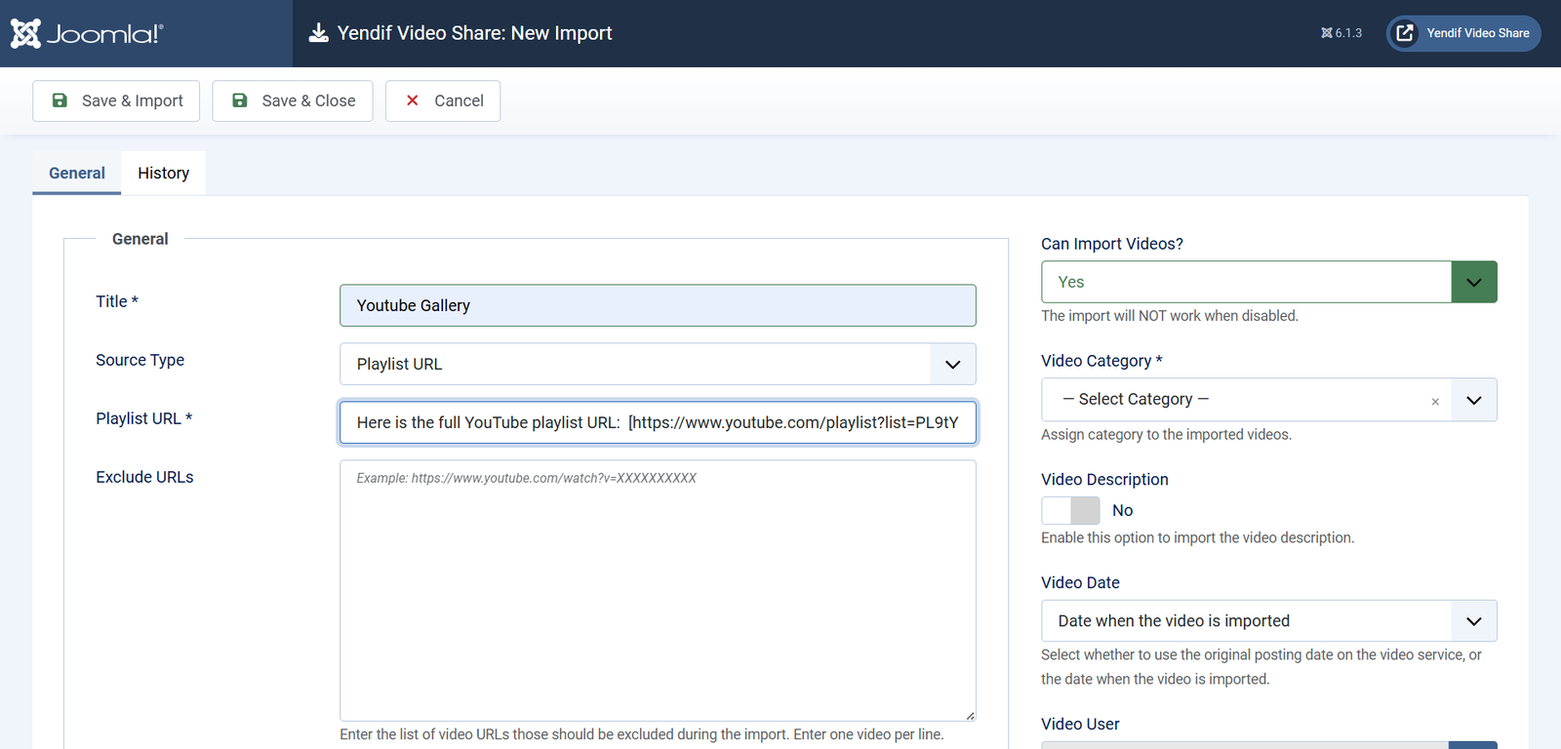
Task: Click the floppy icon on Save & Close
Action: 240,100
